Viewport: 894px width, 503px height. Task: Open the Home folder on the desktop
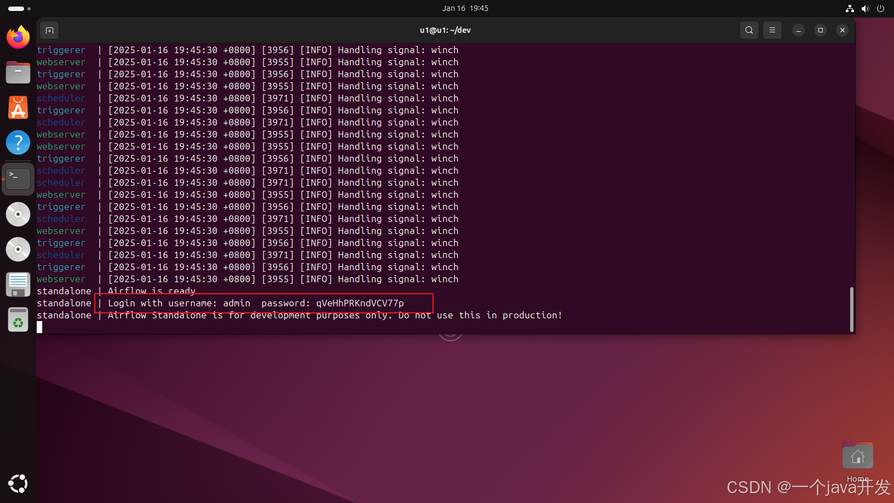(858, 462)
